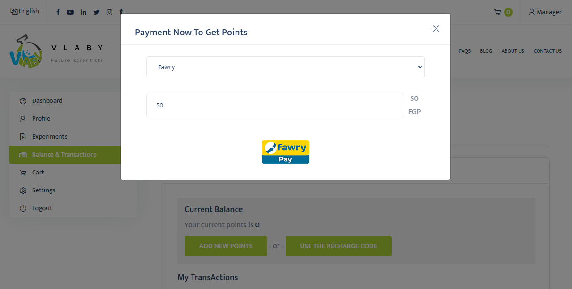
Task: Open the LinkedIn social icon link
Action: click(x=84, y=12)
